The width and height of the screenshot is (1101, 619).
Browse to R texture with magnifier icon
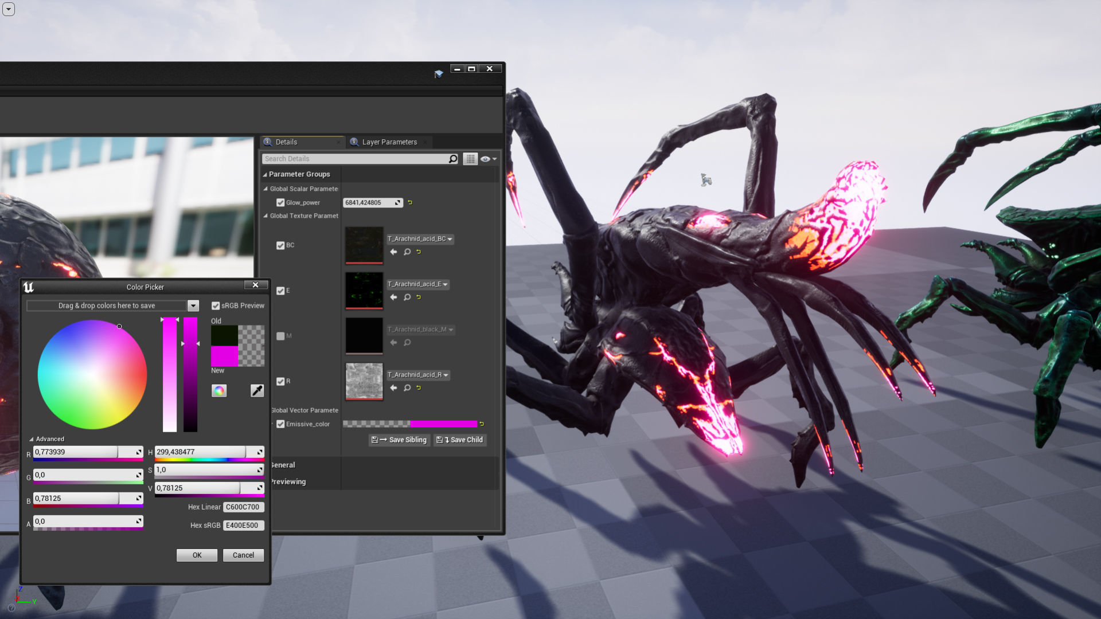coord(407,388)
